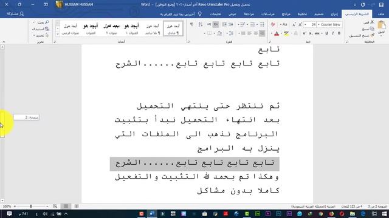Switch to the Design tab
This screenshot has height=218, width=389.
tap(318, 14)
